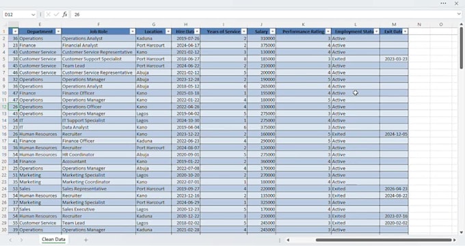Open the Employment Status filter dropdown
Image resolution: width=465 pixels, height=246 pixels.
coord(376,31)
